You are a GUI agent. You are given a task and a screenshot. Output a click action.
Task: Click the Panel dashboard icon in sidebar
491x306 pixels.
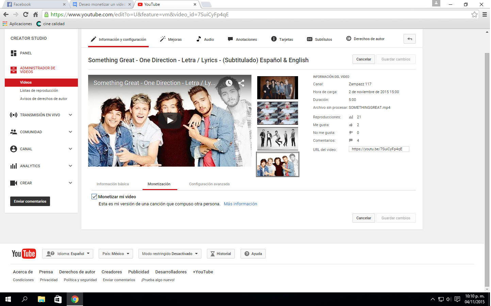click(14, 53)
